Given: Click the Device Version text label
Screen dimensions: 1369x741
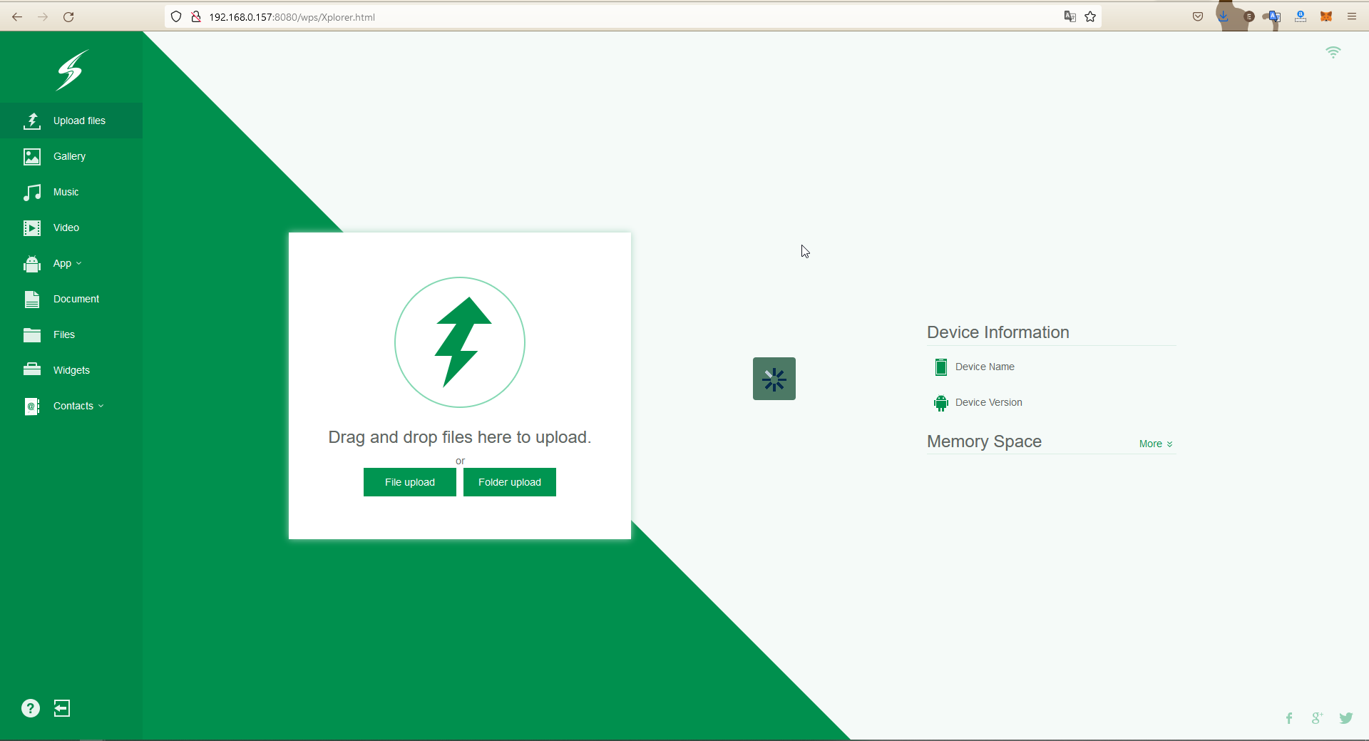Looking at the screenshot, I should pyautogui.click(x=989, y=402).
